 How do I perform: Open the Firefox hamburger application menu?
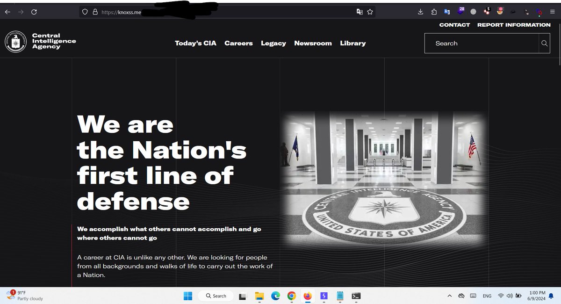(x=552, y=12)
